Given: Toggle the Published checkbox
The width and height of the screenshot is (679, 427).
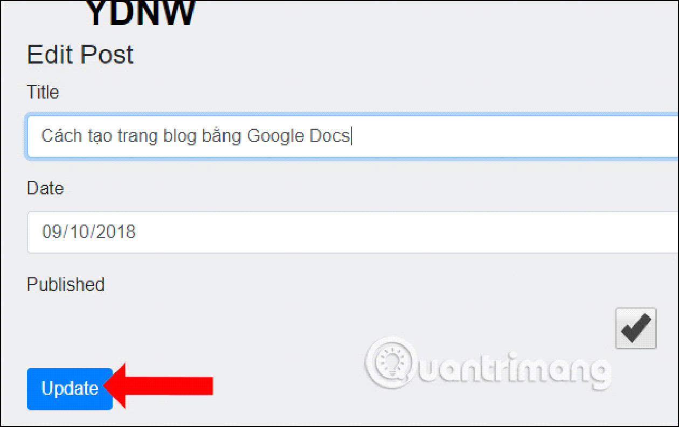Looking at the screenshot, I should (x=636, y=328).
